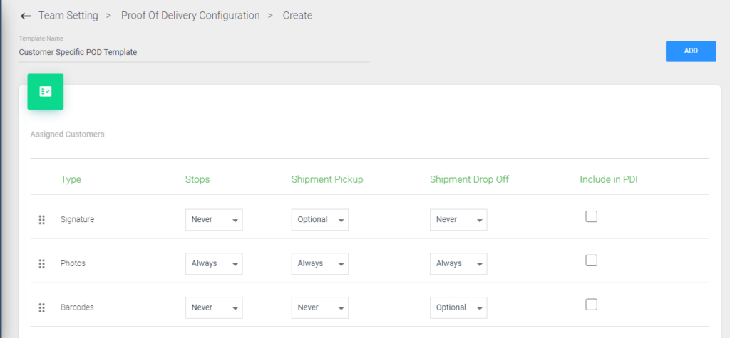Click the Photos row drag handle
Viewport: 730px width, 338px height.
(41, 263)
